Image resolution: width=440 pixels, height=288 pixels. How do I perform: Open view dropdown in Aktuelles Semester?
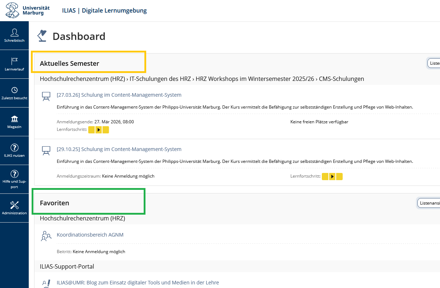(x=434, y=63)
